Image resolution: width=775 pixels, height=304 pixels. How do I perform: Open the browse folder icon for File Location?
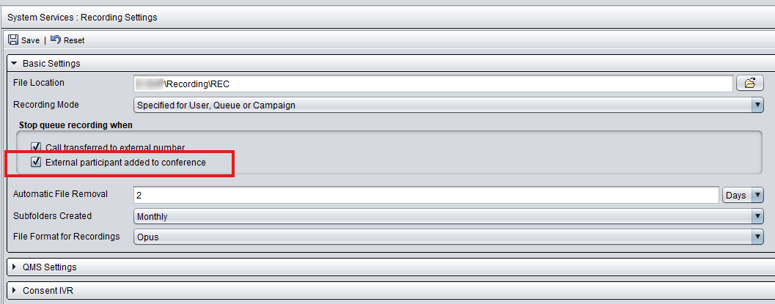[750, 84]
